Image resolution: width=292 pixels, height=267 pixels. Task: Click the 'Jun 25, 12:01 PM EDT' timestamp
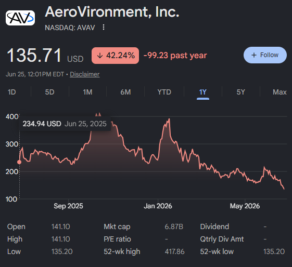(x=35, y=74)
